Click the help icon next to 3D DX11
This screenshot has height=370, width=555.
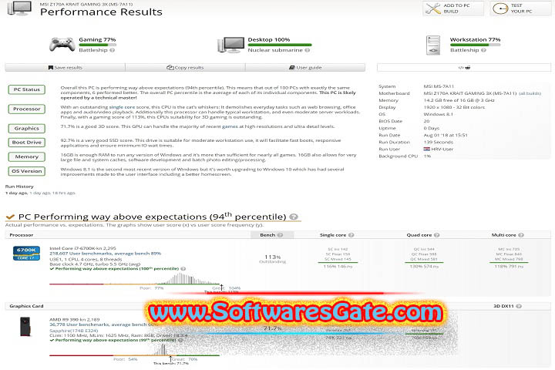(519, 306)
